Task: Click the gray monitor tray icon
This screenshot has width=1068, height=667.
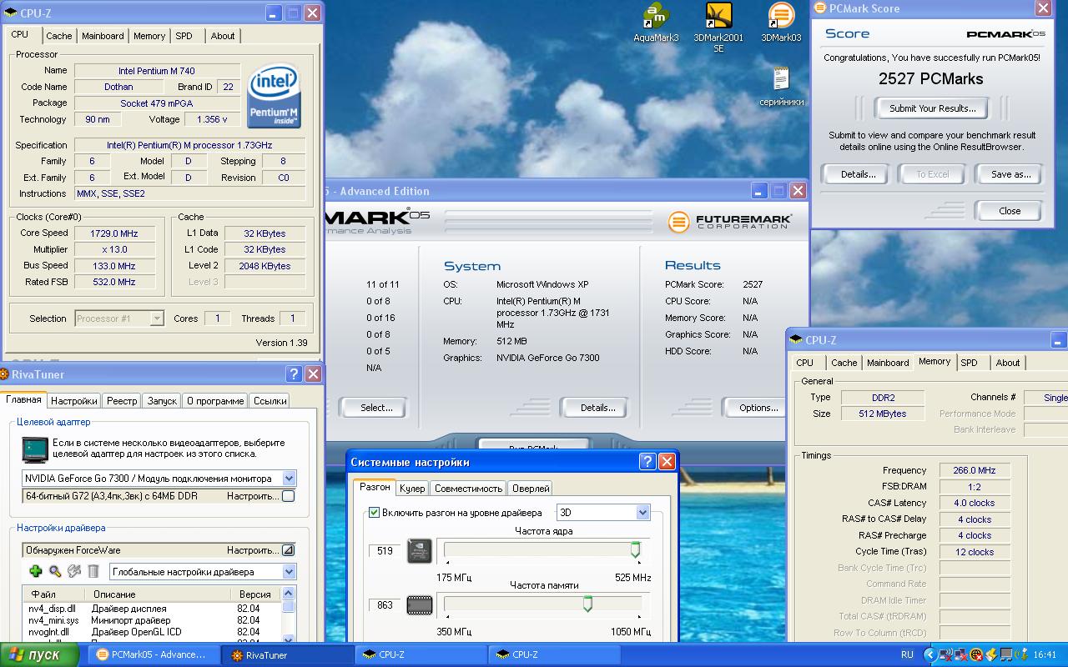Action: [1005, 655]
